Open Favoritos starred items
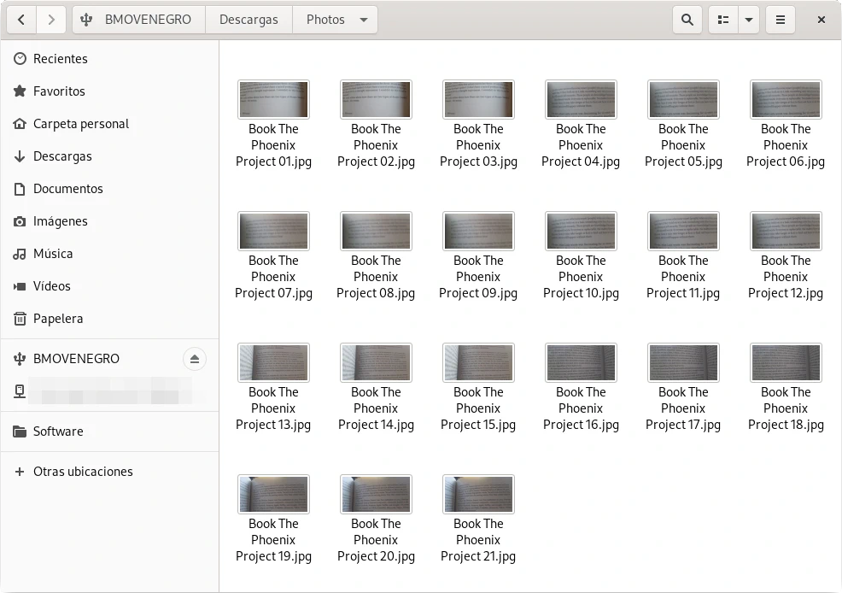Viewport: 842px width, 593px height. tap(59, 91)
